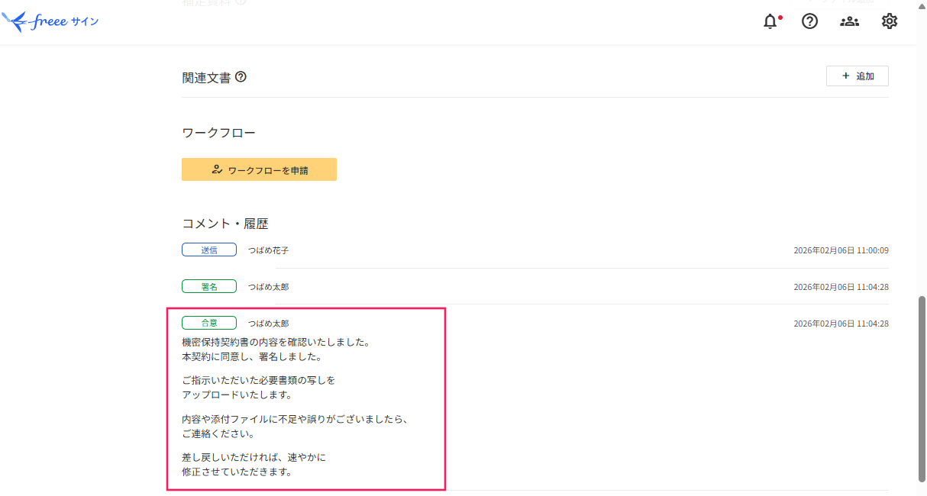927x496 pixels.
Task: Click つばめ太郎 in the 合意 row
Action: 268,324
